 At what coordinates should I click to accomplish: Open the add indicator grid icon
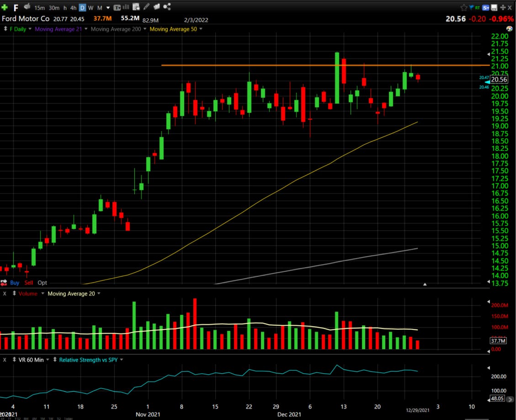[136, 6]
